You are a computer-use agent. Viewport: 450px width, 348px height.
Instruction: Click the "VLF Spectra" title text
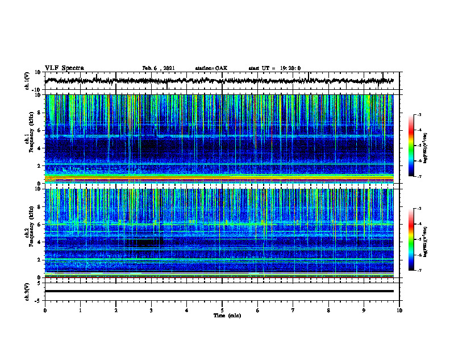pos(64,68)
